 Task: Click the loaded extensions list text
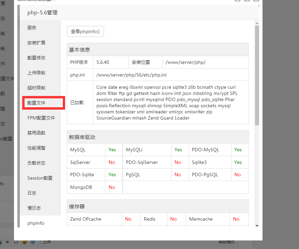167,102
